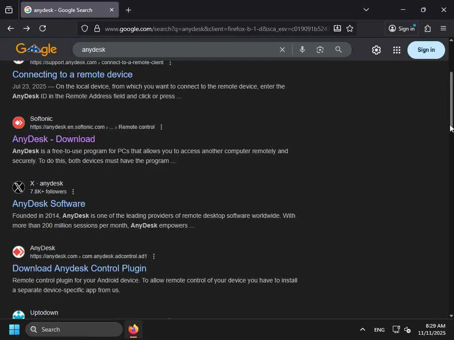Open muted volume tray icon
This screenshot has width=454, height=340.
pos(407,330)
